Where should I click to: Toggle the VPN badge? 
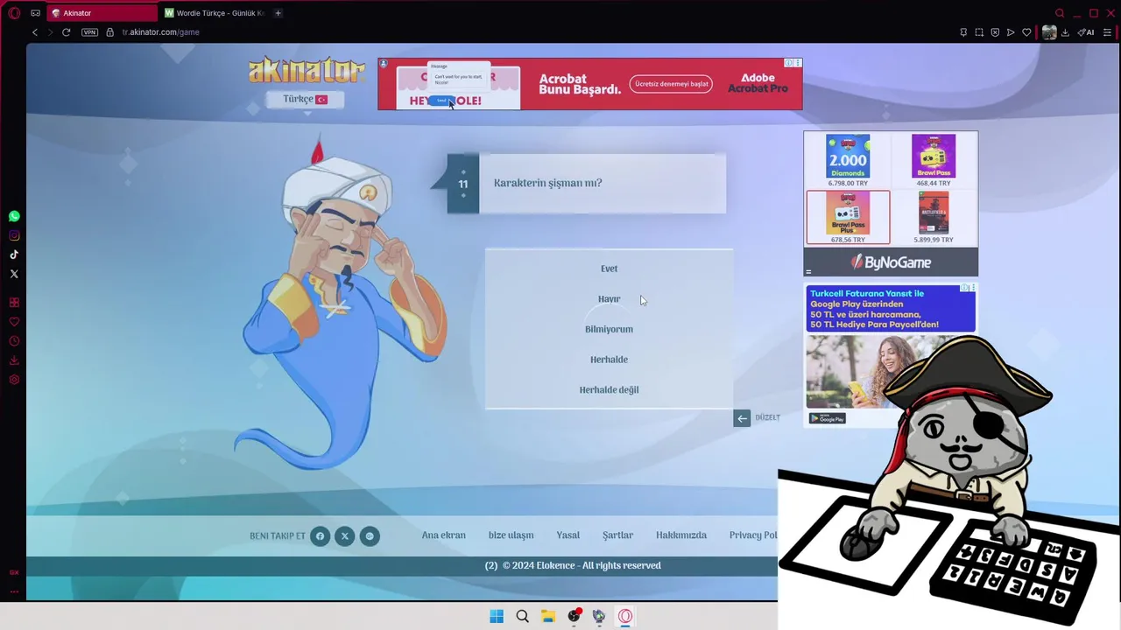[89, 32]
